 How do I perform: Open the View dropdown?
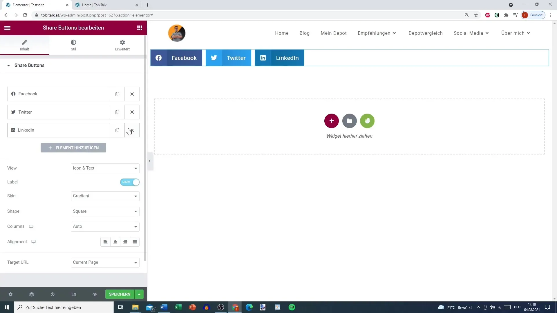coord(105,168)
